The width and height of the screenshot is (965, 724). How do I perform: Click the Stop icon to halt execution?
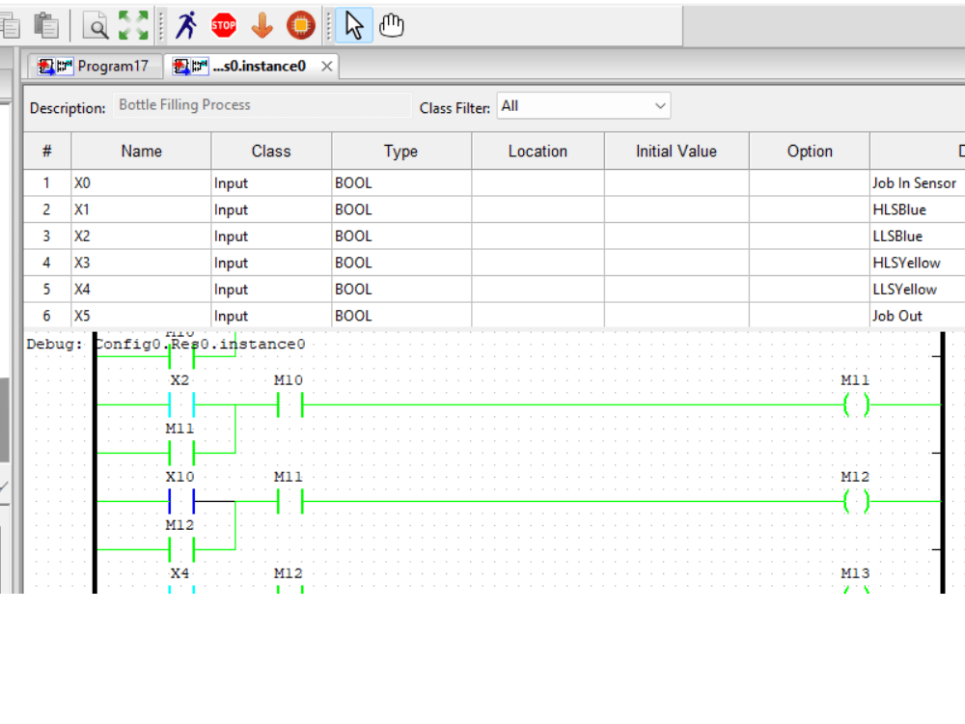tap(223, 25)
